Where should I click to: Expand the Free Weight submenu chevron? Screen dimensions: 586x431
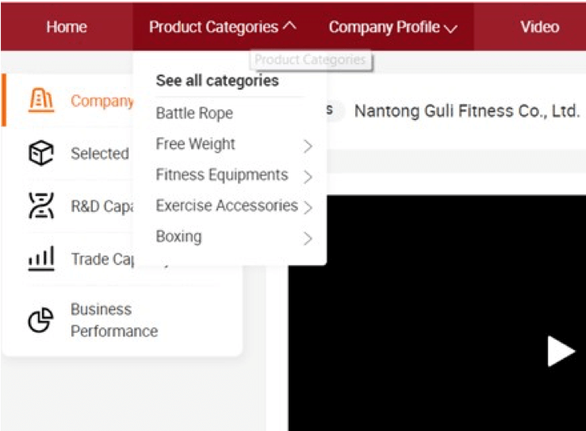[308, 146]
